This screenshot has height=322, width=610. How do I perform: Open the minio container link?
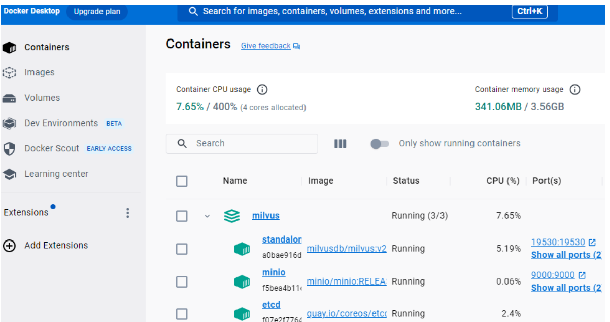coord(274,272)
